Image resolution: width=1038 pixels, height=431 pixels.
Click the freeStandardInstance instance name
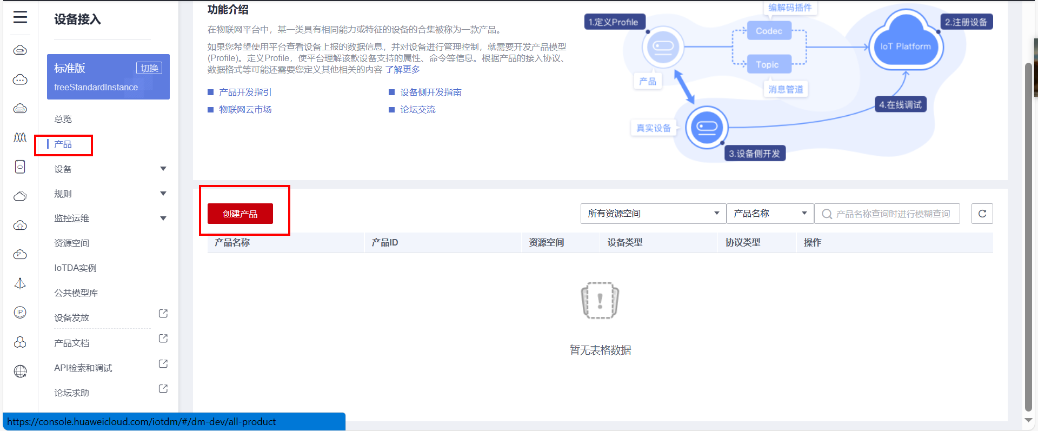(x=96, y=87)
